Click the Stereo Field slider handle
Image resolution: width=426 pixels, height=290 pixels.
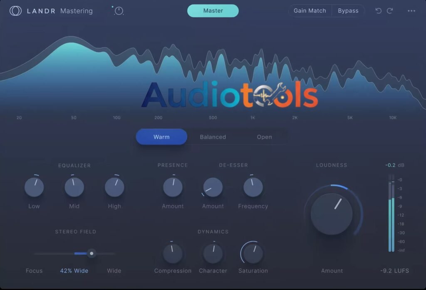point(92,253)
